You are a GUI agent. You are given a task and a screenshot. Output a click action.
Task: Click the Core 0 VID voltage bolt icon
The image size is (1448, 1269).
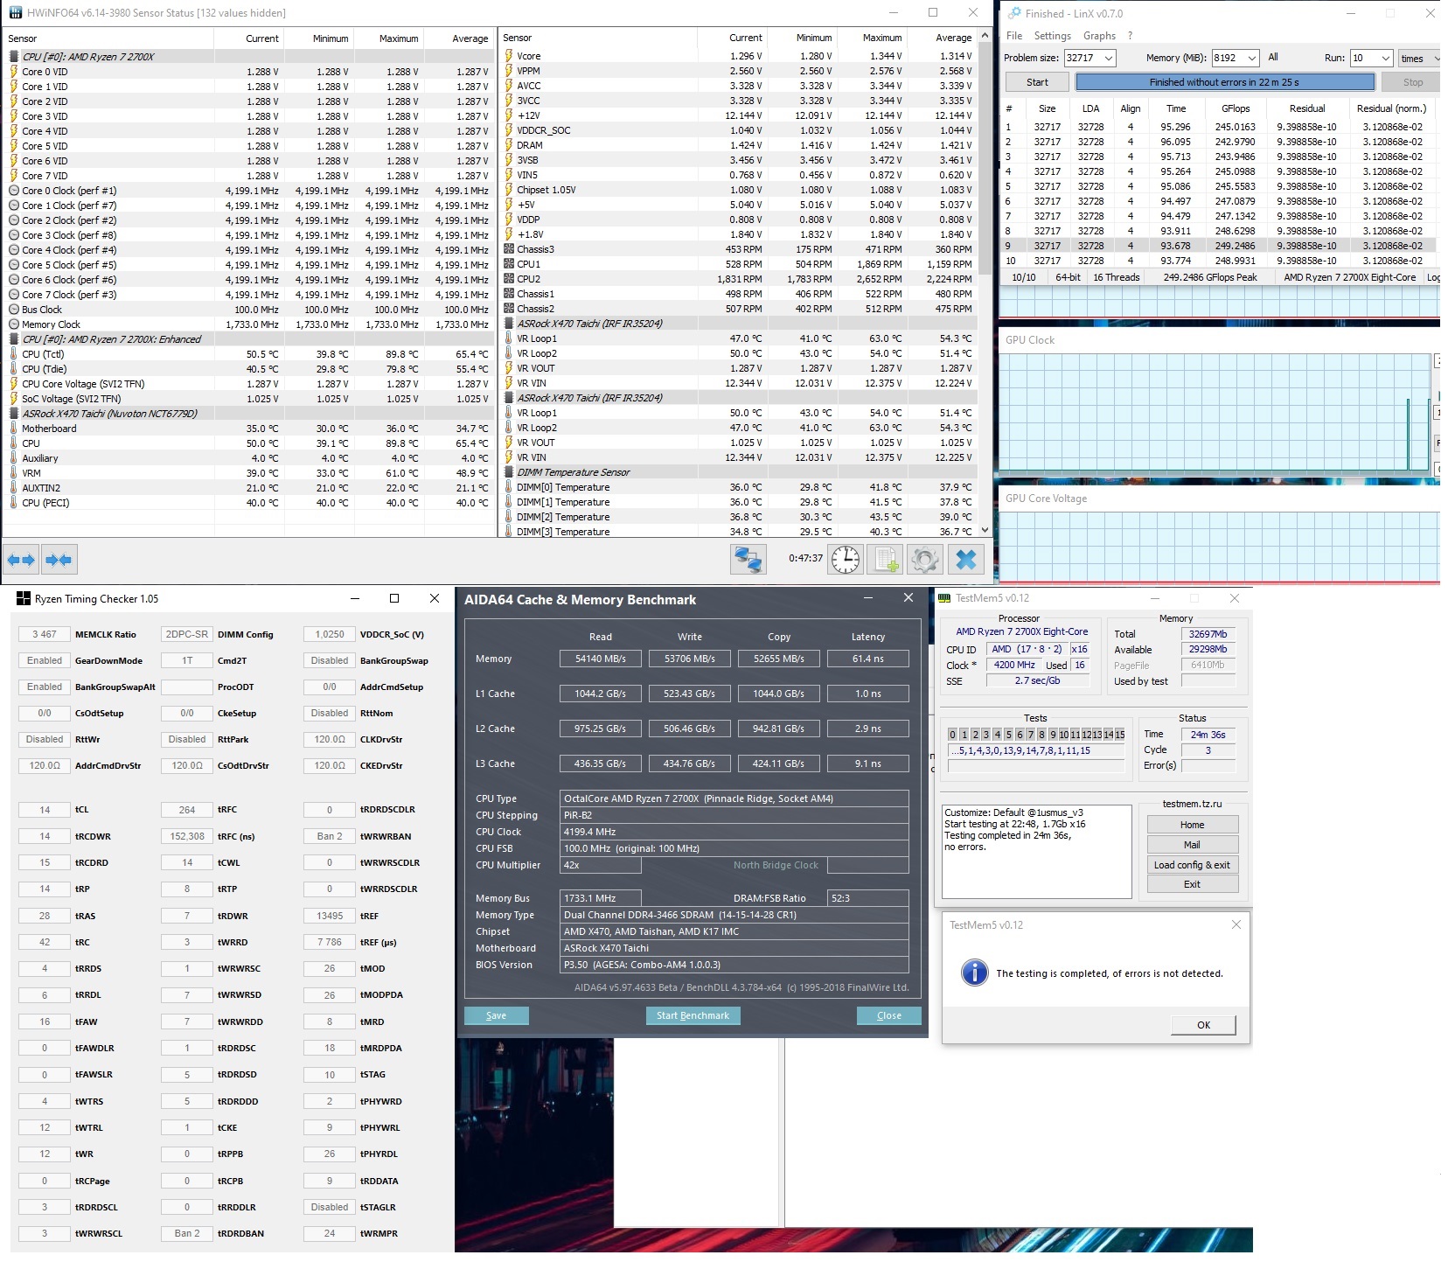pyautogui.click(x=14, y=72)
